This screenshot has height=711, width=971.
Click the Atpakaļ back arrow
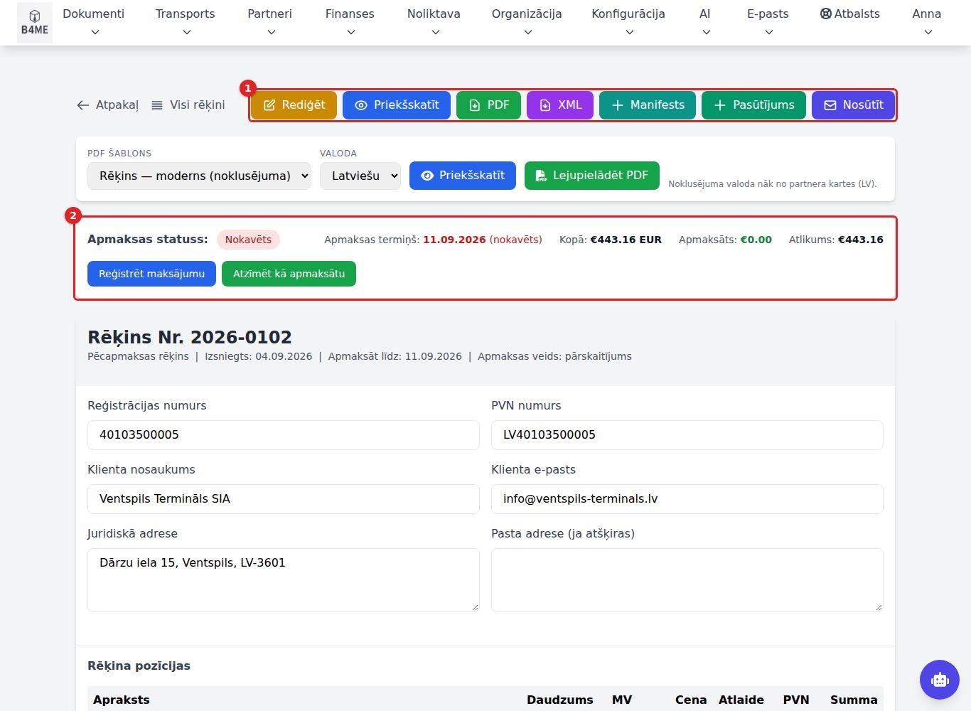click(107, 105)
